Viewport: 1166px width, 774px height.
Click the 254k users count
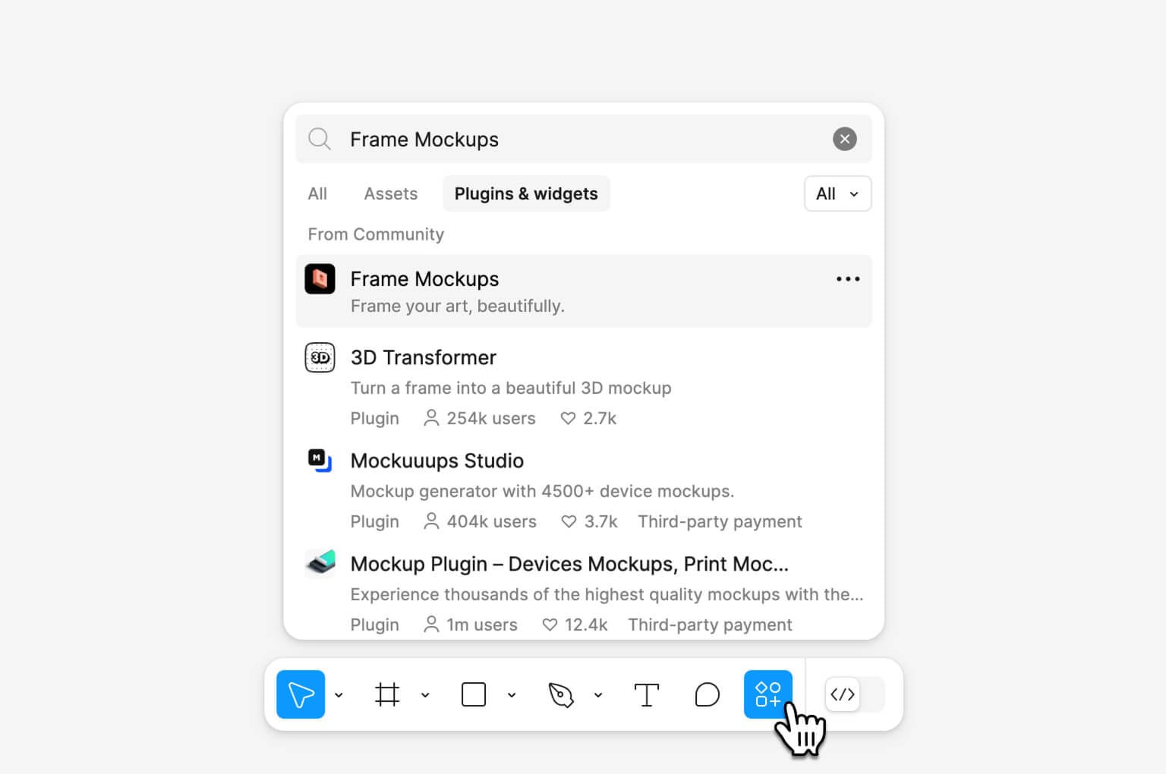[x=480, y=418]
